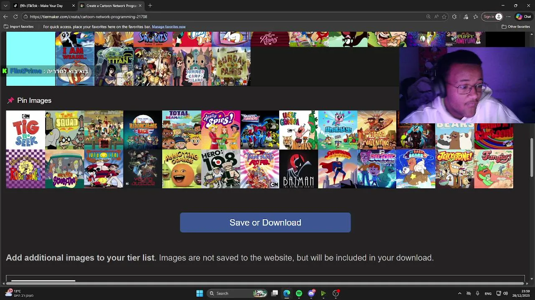The width and height of the screenshot is (535, 300).
Task: Click the Sign in profile button
Action: tap(492, 17)
